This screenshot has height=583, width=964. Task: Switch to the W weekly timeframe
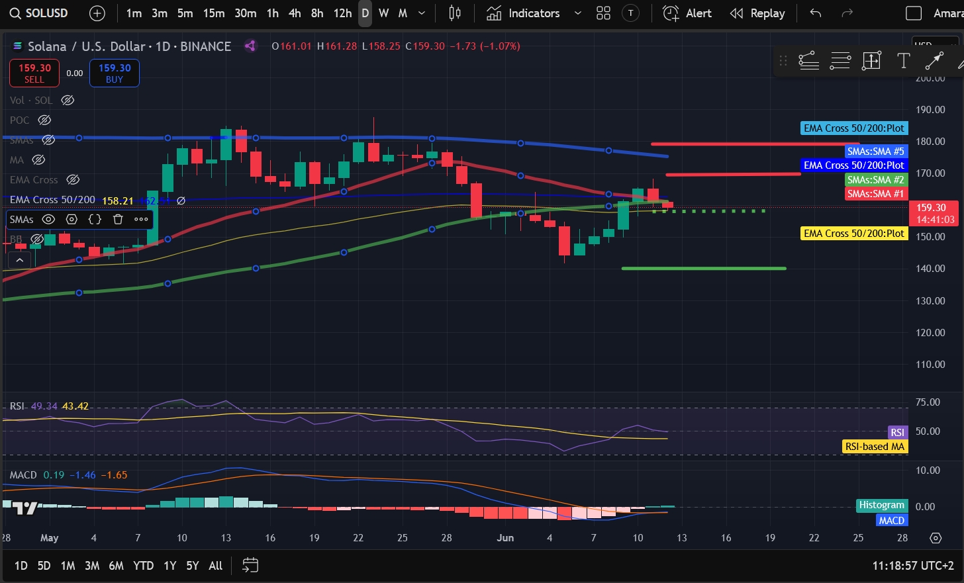383,13
